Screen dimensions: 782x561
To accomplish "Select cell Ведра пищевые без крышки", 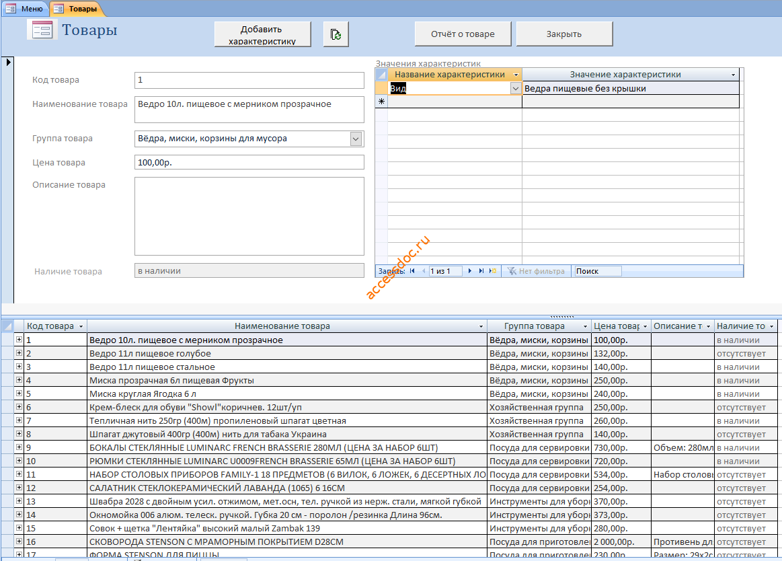I will [631, 88].
